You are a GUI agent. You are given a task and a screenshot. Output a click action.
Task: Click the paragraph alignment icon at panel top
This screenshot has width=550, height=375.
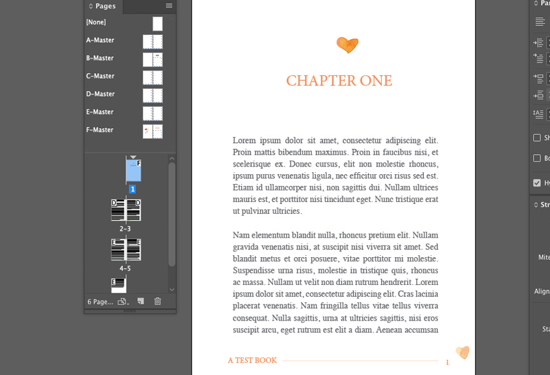(x=539, y=21)
